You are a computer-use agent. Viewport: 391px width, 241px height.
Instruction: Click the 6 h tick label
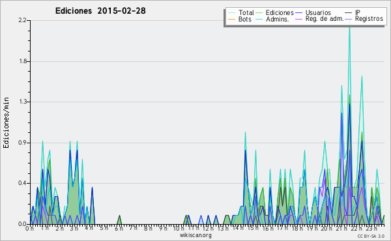[x=119, y=229]
